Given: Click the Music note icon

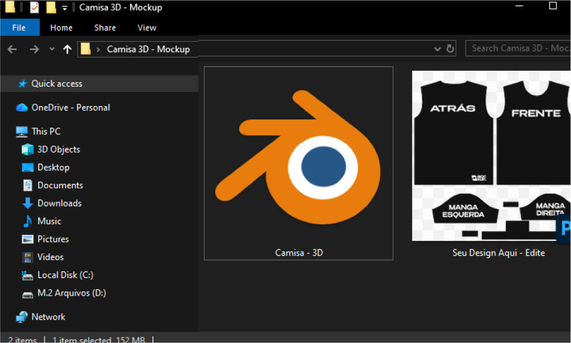Looking at the screenshot, I should coord(27,221).
